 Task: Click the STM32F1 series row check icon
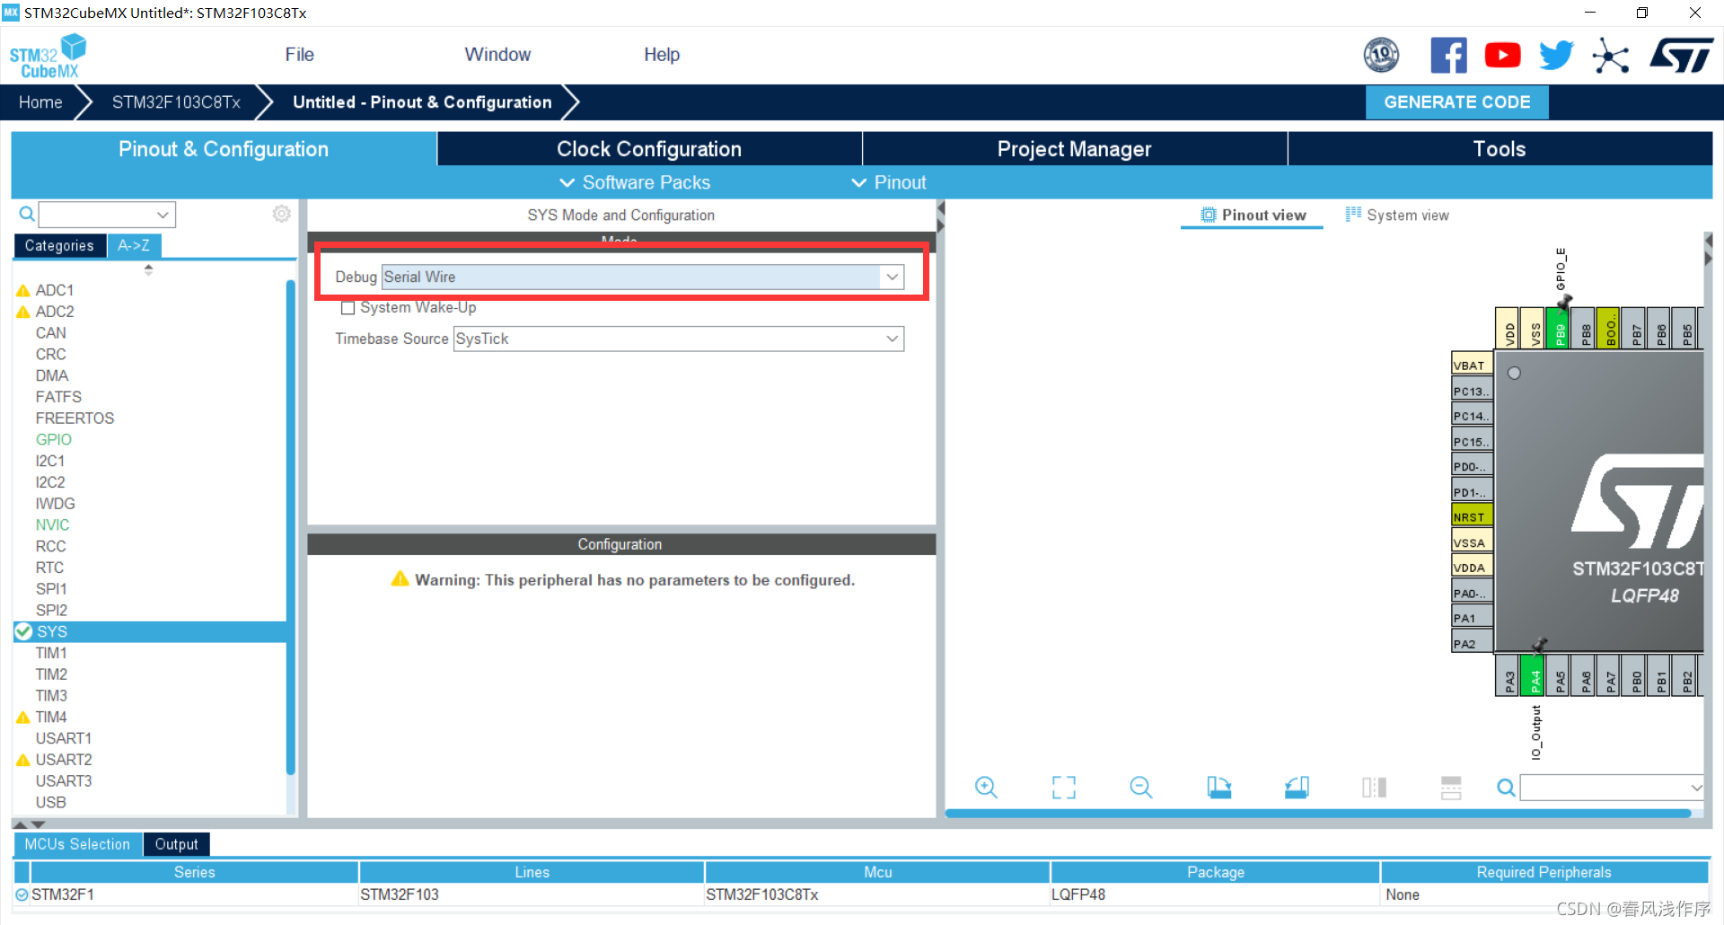22,894
